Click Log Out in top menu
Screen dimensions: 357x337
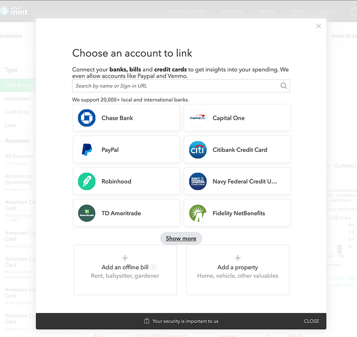click(x=328, y=12)
